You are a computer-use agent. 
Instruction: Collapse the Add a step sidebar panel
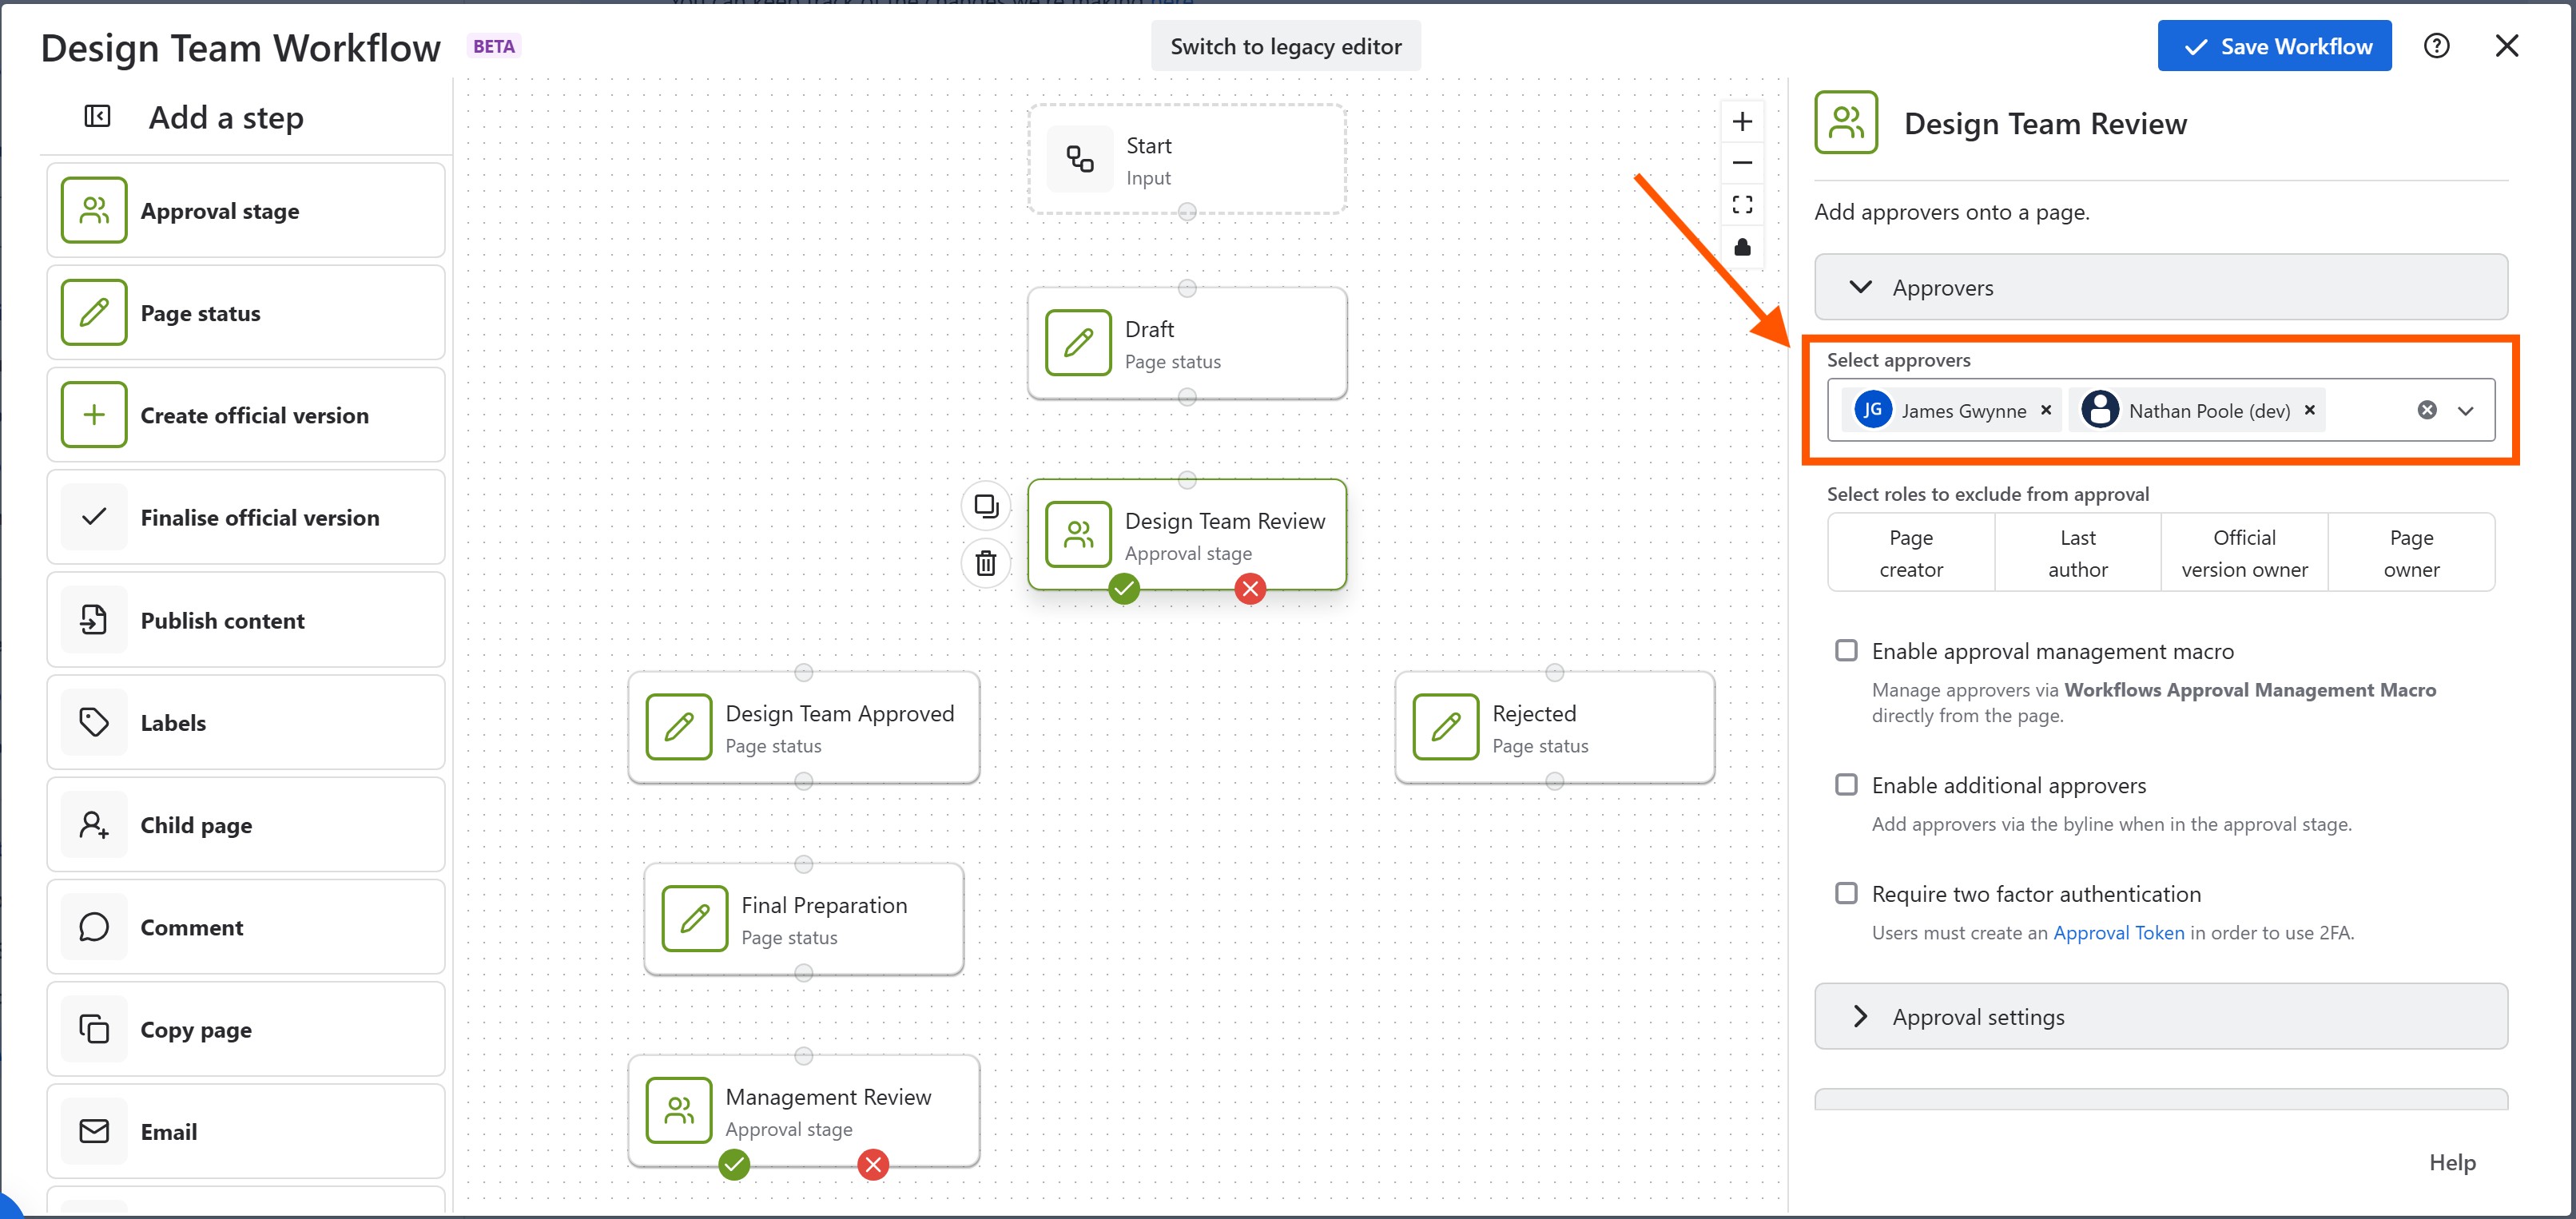tap(97, 117)
